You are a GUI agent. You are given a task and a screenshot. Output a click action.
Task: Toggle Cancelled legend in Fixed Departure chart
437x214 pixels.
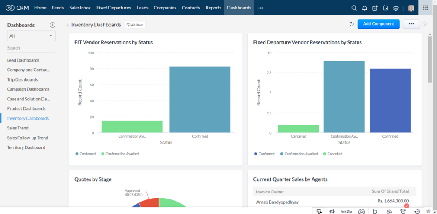(333, 154)
